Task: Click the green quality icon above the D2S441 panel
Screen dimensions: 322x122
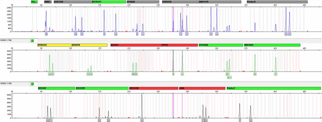Action: 32,84
